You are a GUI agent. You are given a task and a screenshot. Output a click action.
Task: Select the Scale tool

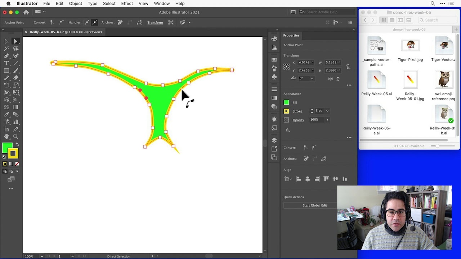[x=16, y=85]
